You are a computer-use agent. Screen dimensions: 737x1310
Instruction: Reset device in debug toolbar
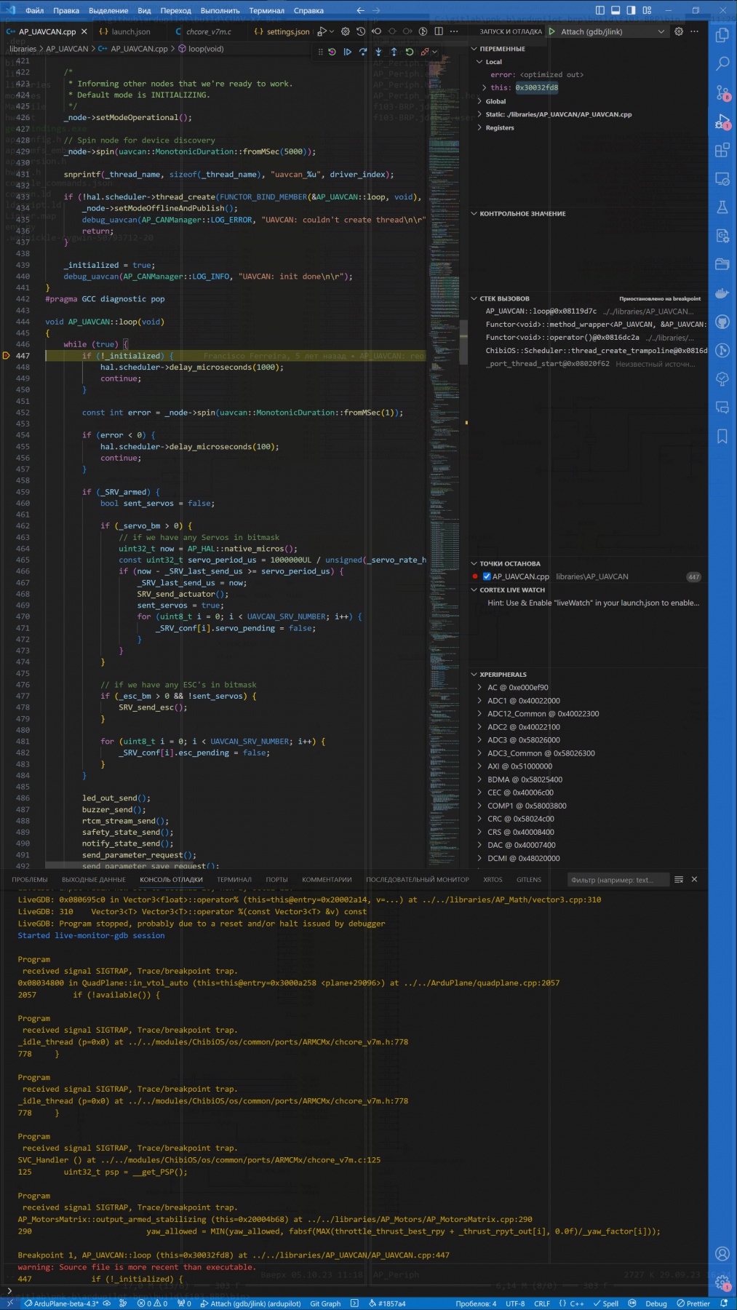[332, 52]
